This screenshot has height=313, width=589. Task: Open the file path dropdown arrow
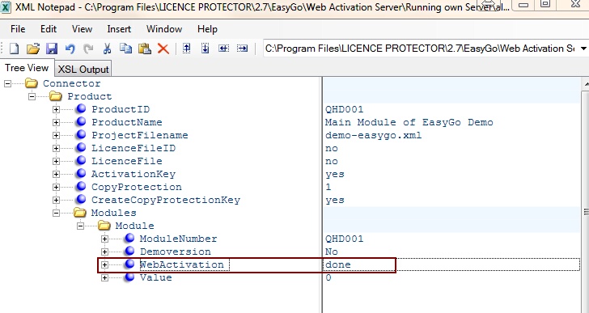(583, 49)
